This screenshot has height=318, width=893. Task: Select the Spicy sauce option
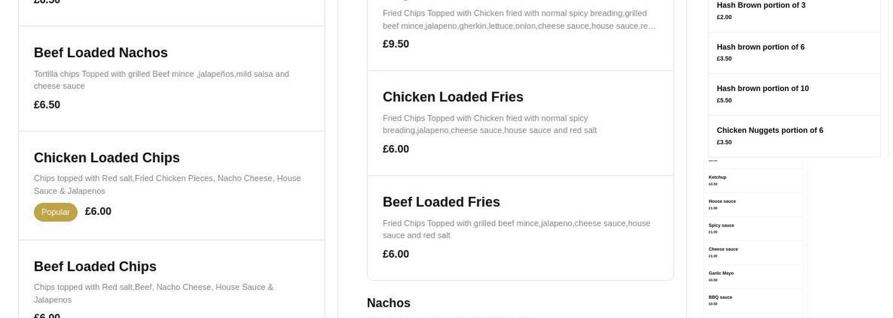(721, 226)
